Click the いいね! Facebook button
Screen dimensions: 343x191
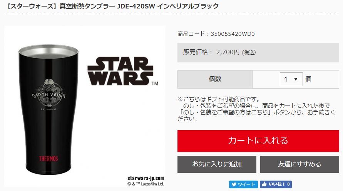[x=276, y=184]
